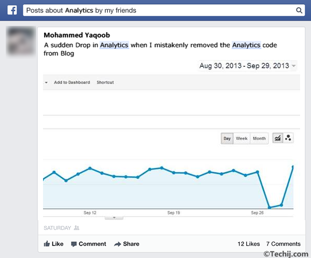Click the Comment speech bubble icon
This screenshot has width=311, height=258.
click(x=74, y=243)
